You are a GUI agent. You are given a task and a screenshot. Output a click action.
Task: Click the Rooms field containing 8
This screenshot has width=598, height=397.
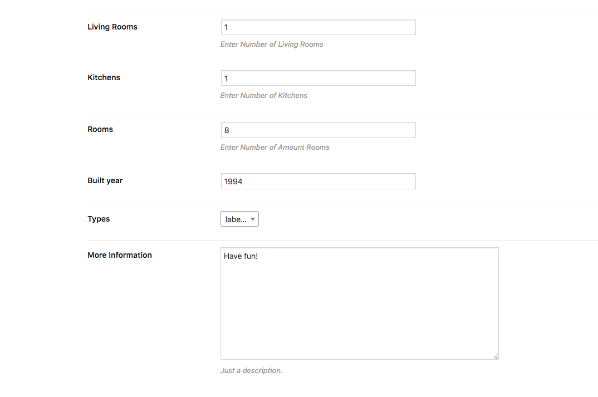click(x=318, y=130)
